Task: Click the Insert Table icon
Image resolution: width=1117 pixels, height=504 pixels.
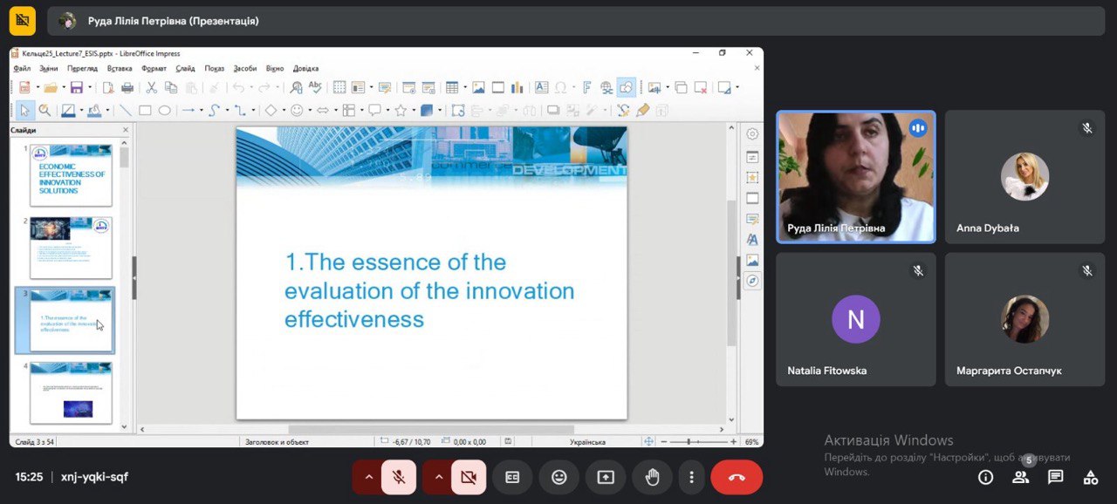Action: point(451,87)
